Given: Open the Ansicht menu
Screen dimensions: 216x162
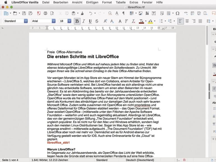Looking at the screenshot, I should 77,2.
